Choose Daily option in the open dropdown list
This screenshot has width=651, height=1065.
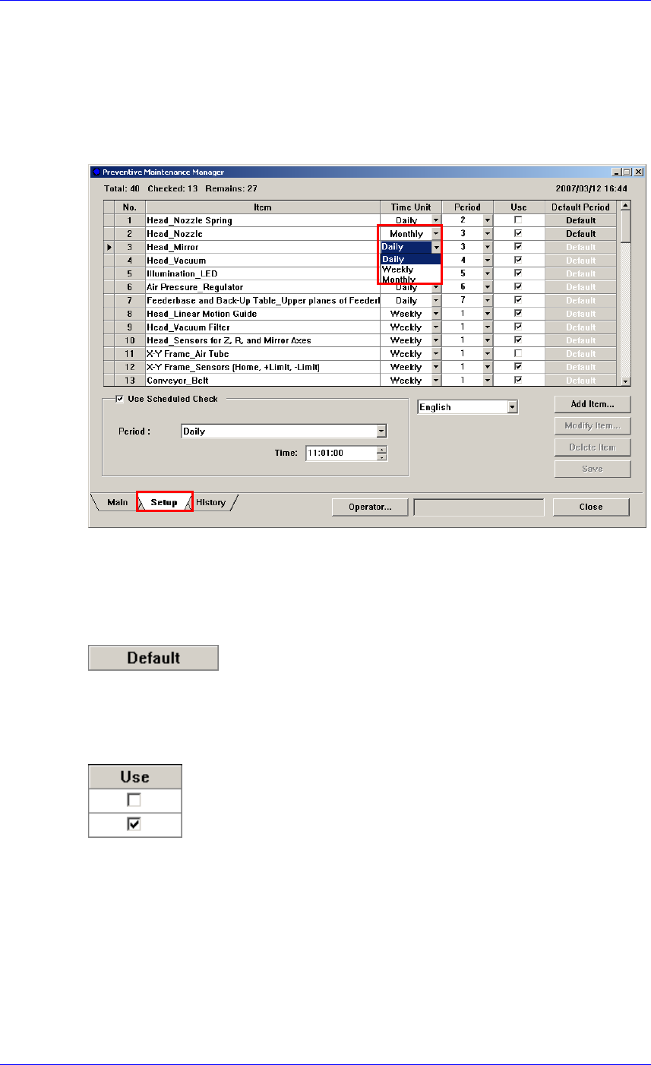point(410,260)
